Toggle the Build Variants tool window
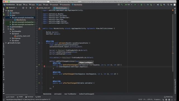Screen dimensions: 179x101 (x=4, y=88)
